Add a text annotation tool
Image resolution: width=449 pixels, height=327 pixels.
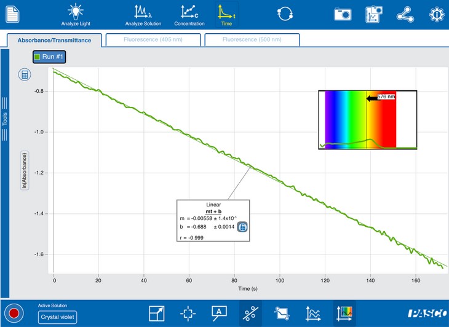[219, 313]
